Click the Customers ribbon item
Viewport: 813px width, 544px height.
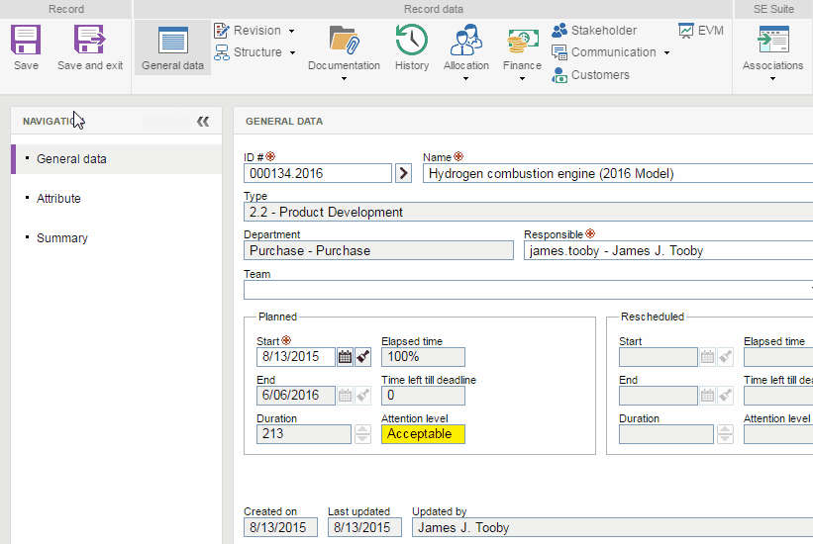590,74
